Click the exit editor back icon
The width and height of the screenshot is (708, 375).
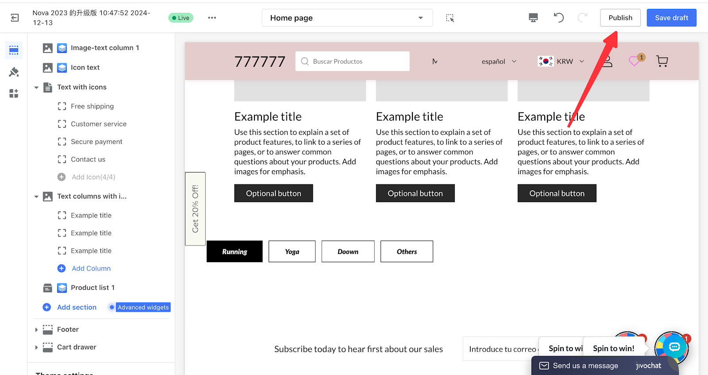click(15, 18)
